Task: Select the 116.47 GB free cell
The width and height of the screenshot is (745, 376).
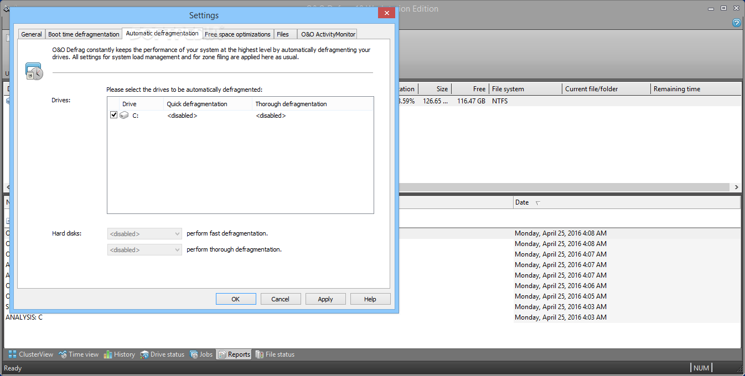Action: tap(471, 101)
